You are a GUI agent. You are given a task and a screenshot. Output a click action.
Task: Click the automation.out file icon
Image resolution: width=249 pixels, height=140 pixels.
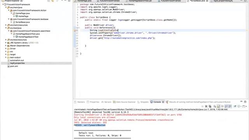click(9, 60)
